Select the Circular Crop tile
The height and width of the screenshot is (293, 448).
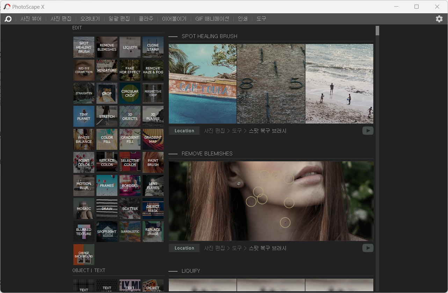pyautogui.click(x=130, y=93)
